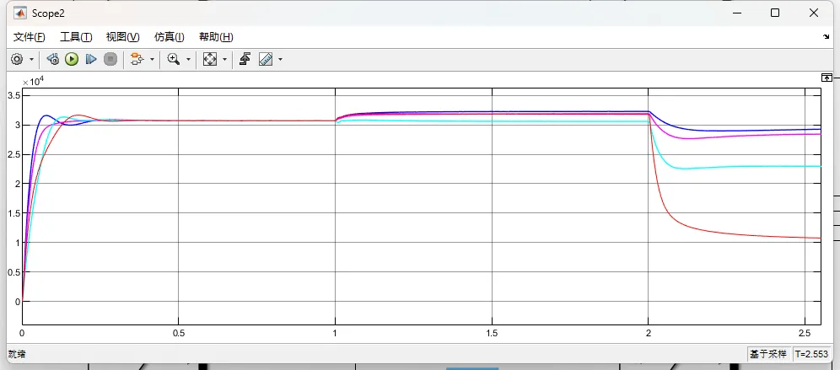Open scope configuration gear icon
Viewport: 840px width, 370px height.
(17, 59)
